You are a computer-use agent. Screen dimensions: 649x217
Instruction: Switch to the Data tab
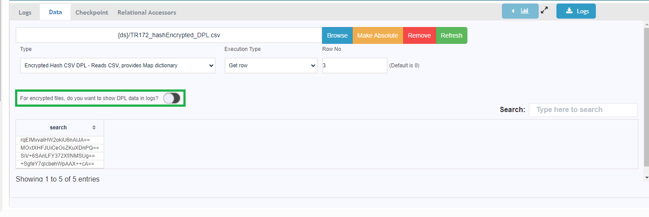pyautogui.click(x=55, y=12)
